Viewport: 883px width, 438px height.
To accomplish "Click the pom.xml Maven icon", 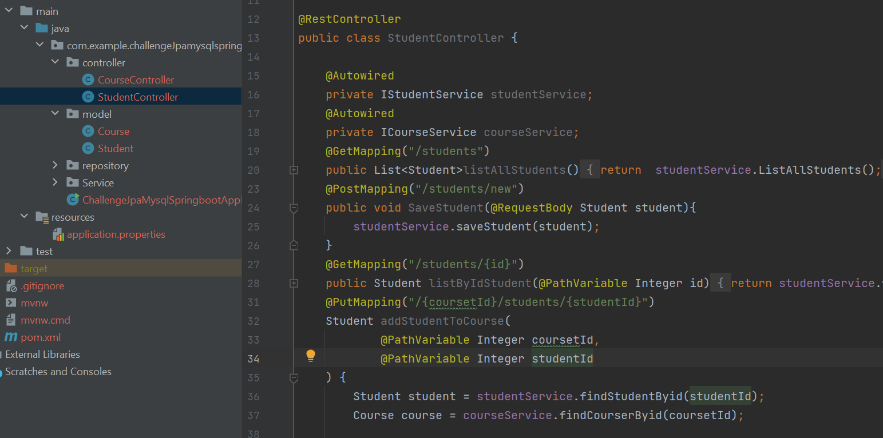I will (11, 337).
